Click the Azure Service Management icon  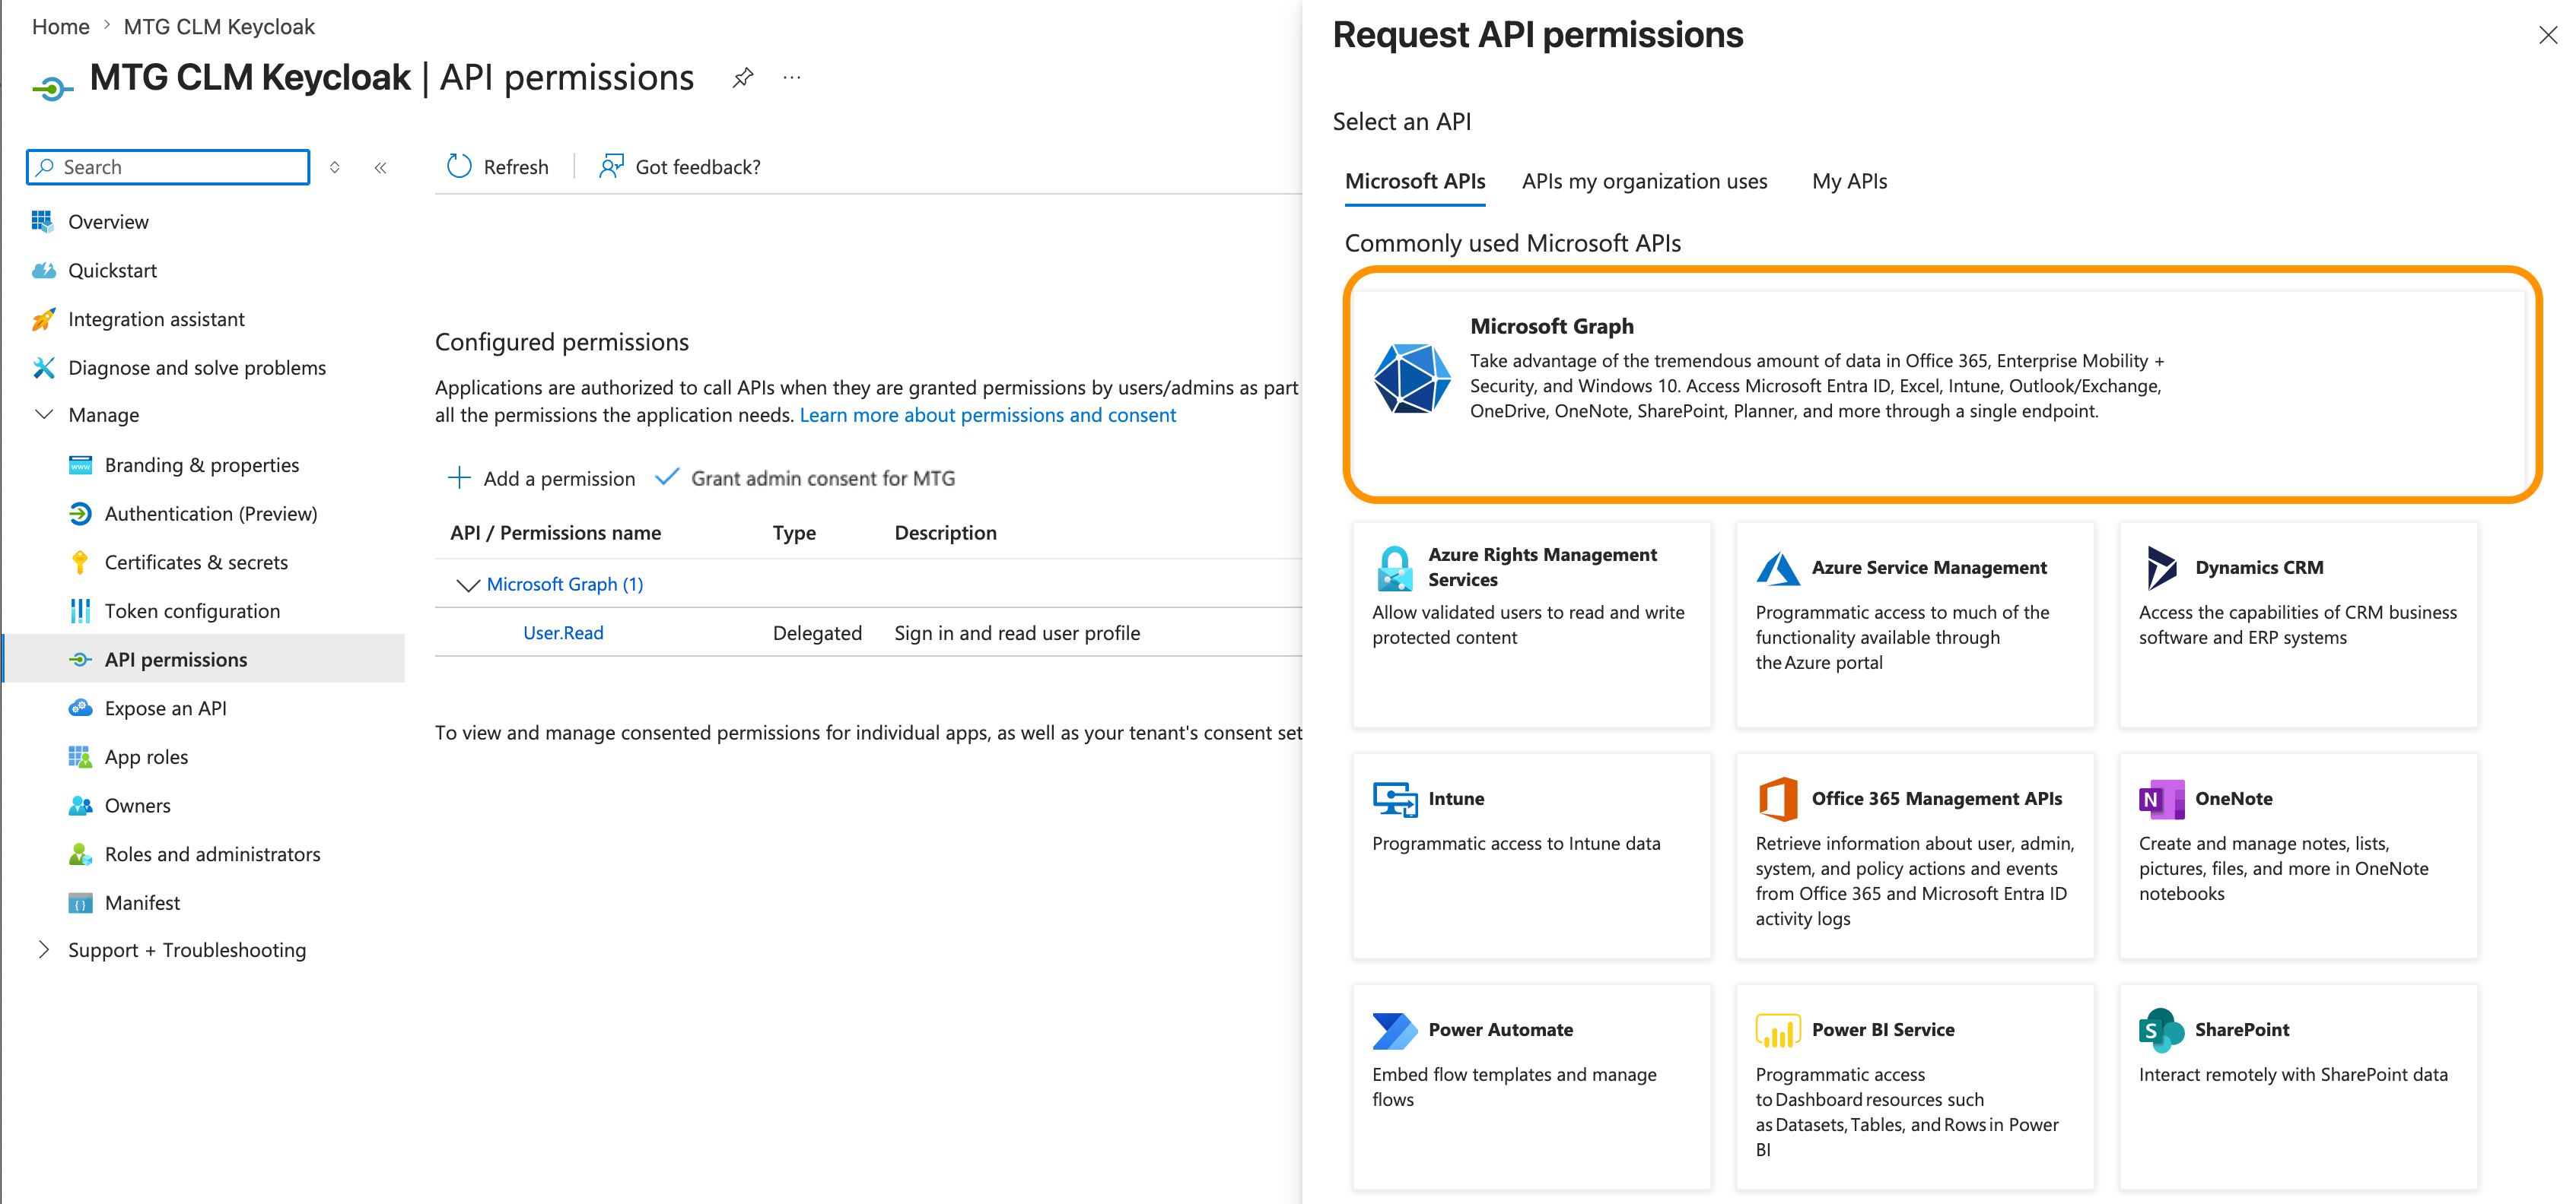pyautogui.click(x=1778, y=568)
